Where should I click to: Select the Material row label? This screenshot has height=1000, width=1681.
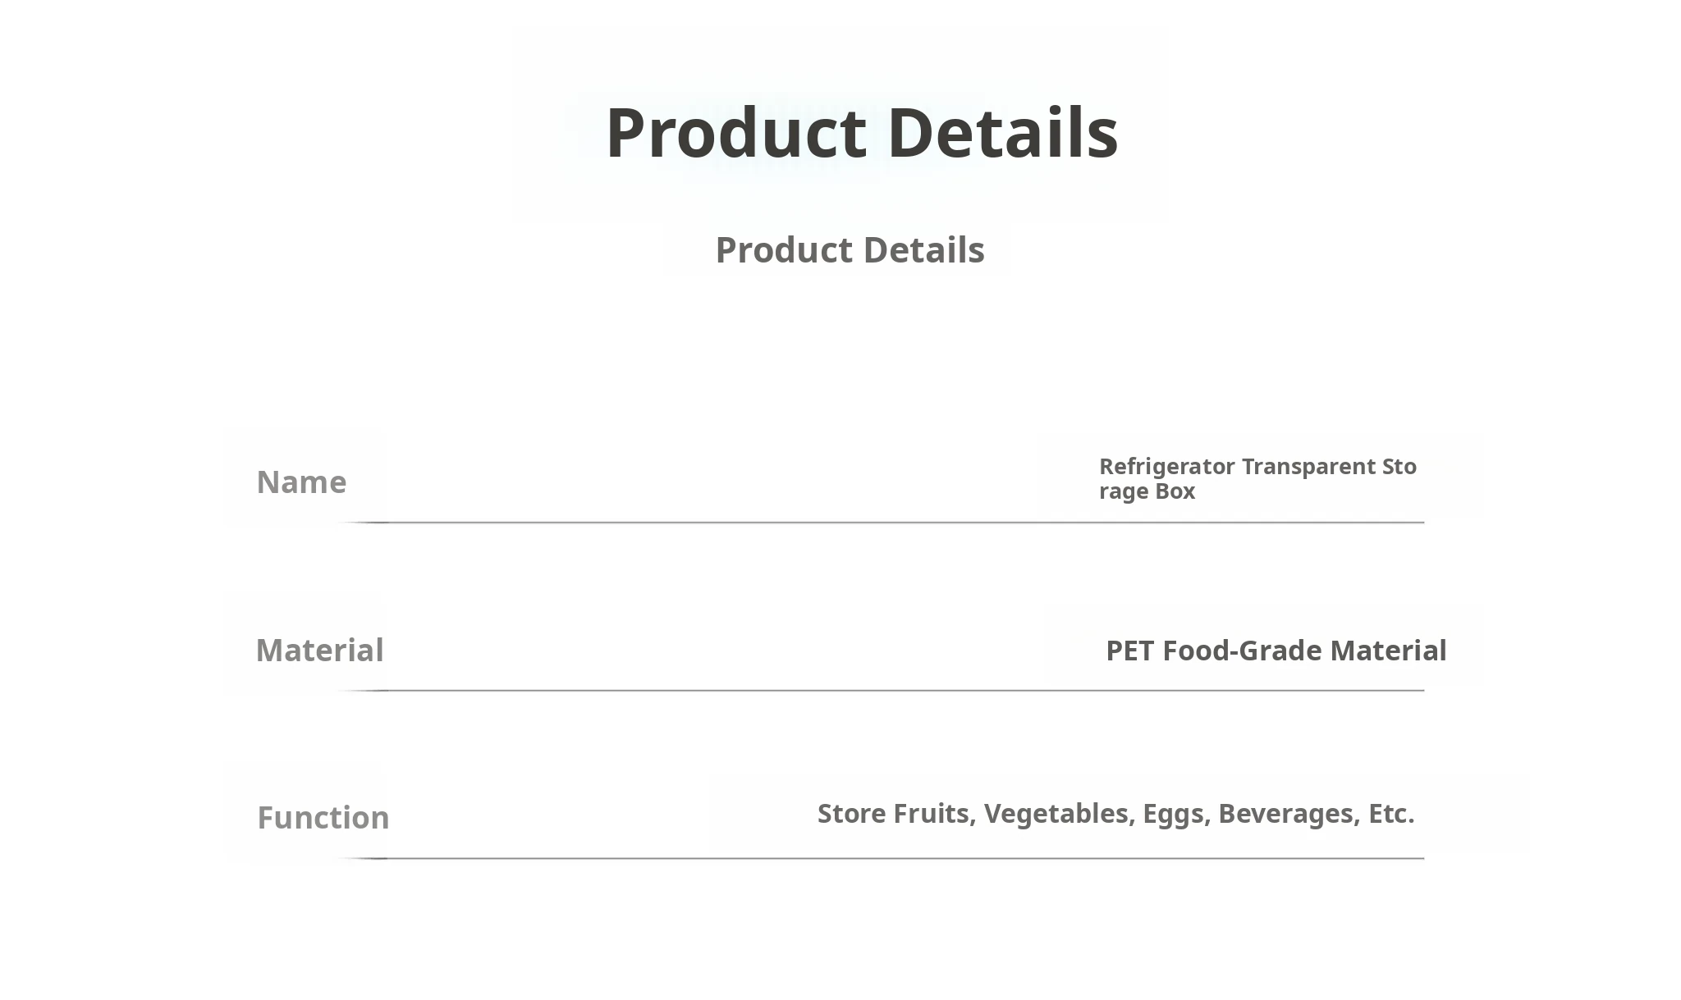(319, 651)
